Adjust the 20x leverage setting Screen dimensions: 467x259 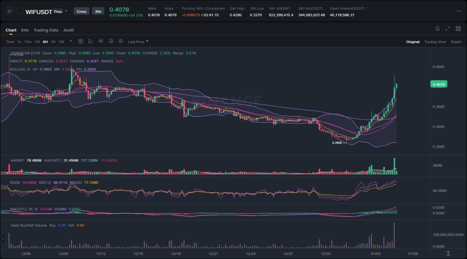pos(98,11)
